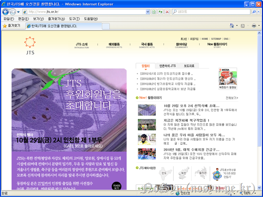Select the 북한 map icon
Viewport: 263px width, 197px height.
[x=181, y=173]
